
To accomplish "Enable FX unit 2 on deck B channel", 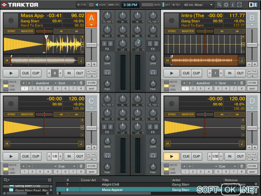I will coord(156,44).
